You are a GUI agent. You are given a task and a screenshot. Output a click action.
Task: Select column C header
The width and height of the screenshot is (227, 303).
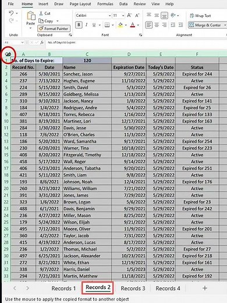(x=87, y=54)
